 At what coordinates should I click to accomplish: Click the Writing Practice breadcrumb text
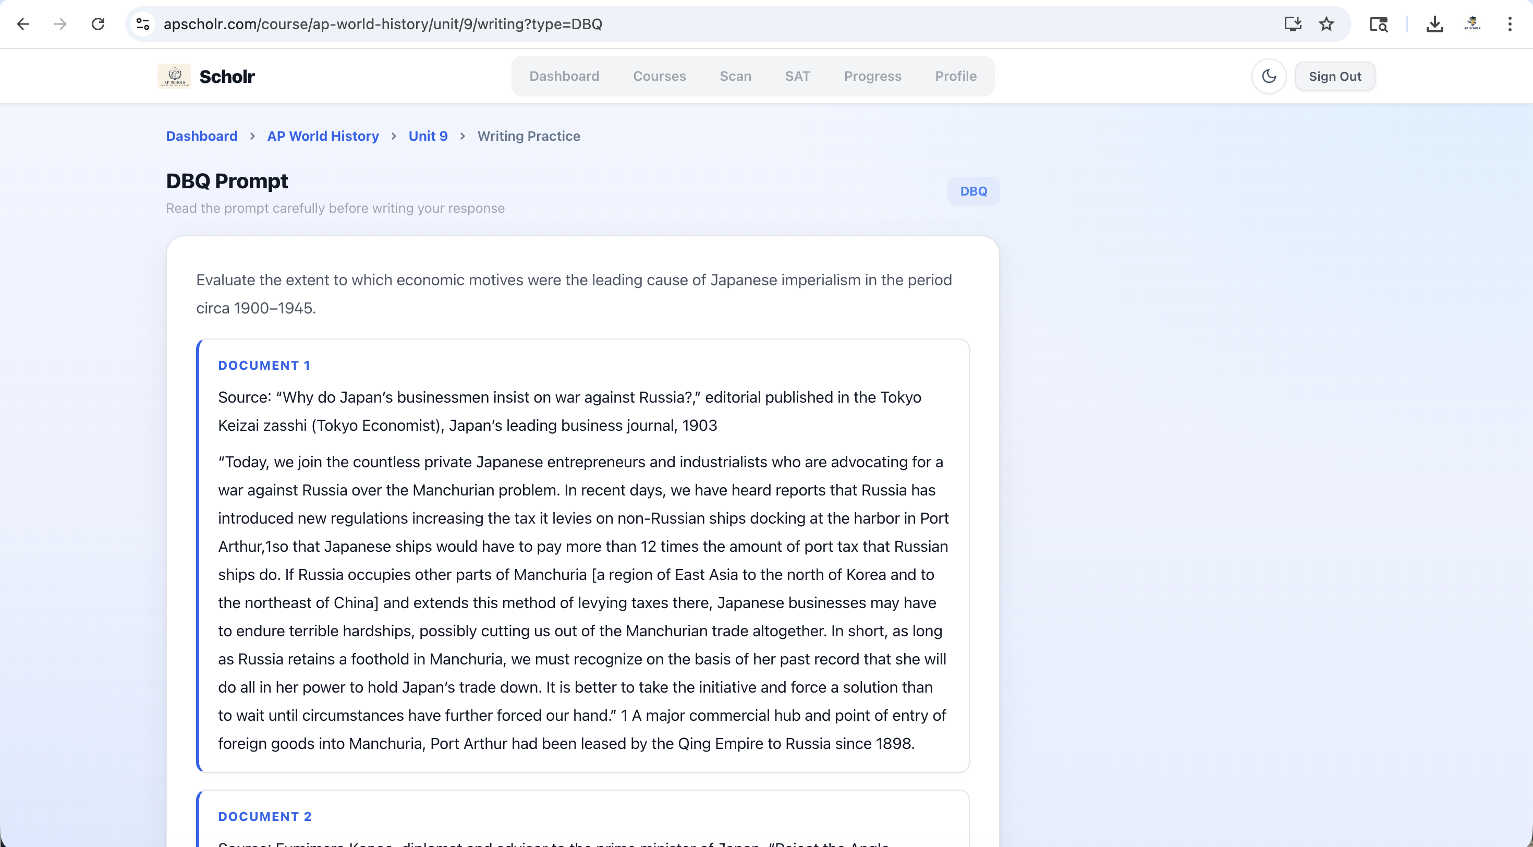(528, 136)
